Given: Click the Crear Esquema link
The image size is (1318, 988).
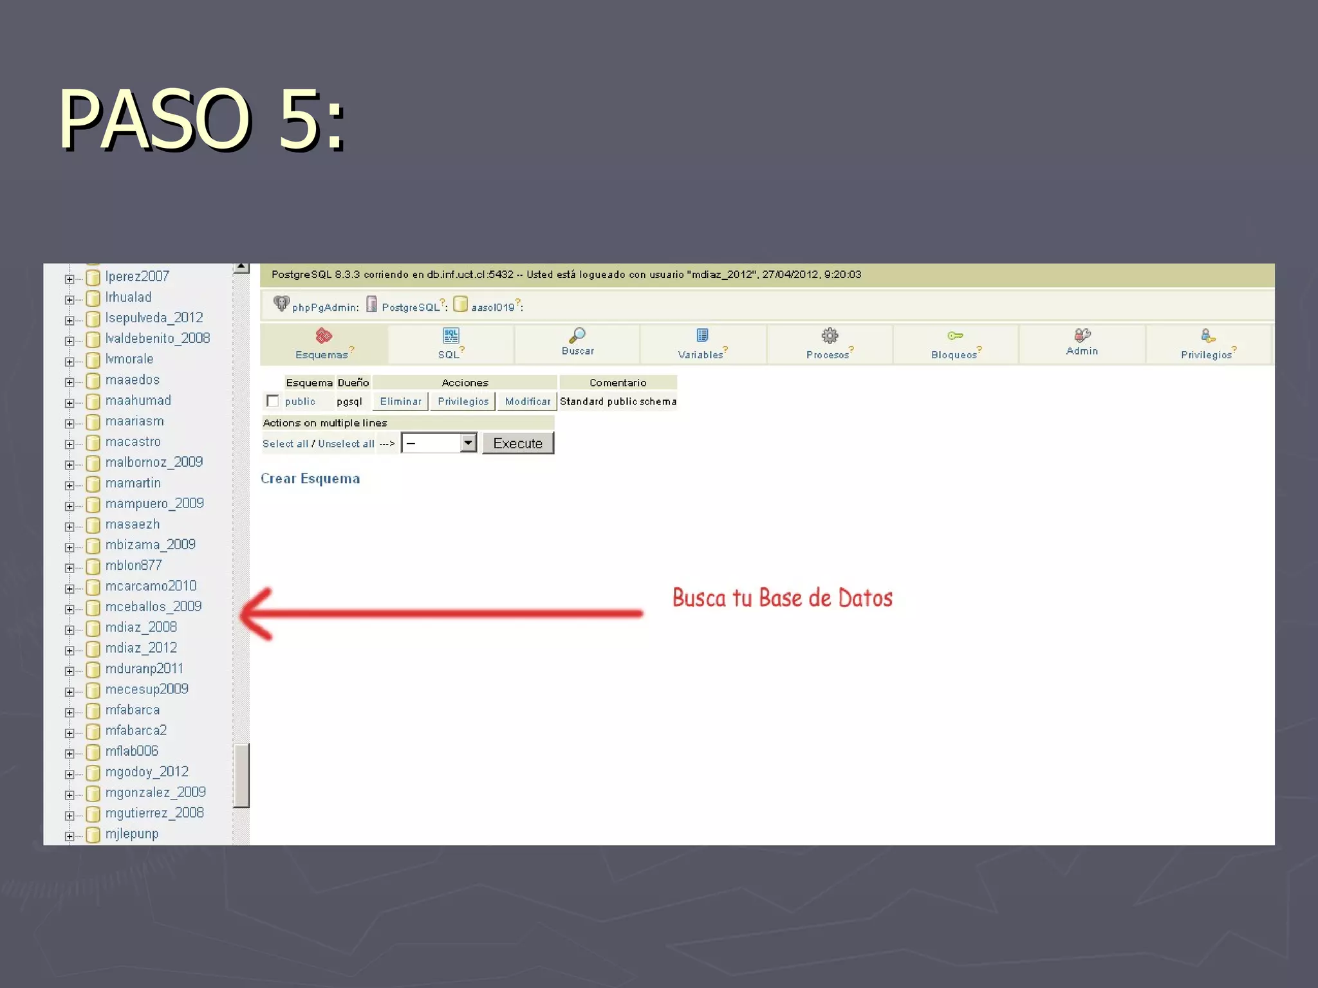Looking at the screenshot, I should (310, 479).
